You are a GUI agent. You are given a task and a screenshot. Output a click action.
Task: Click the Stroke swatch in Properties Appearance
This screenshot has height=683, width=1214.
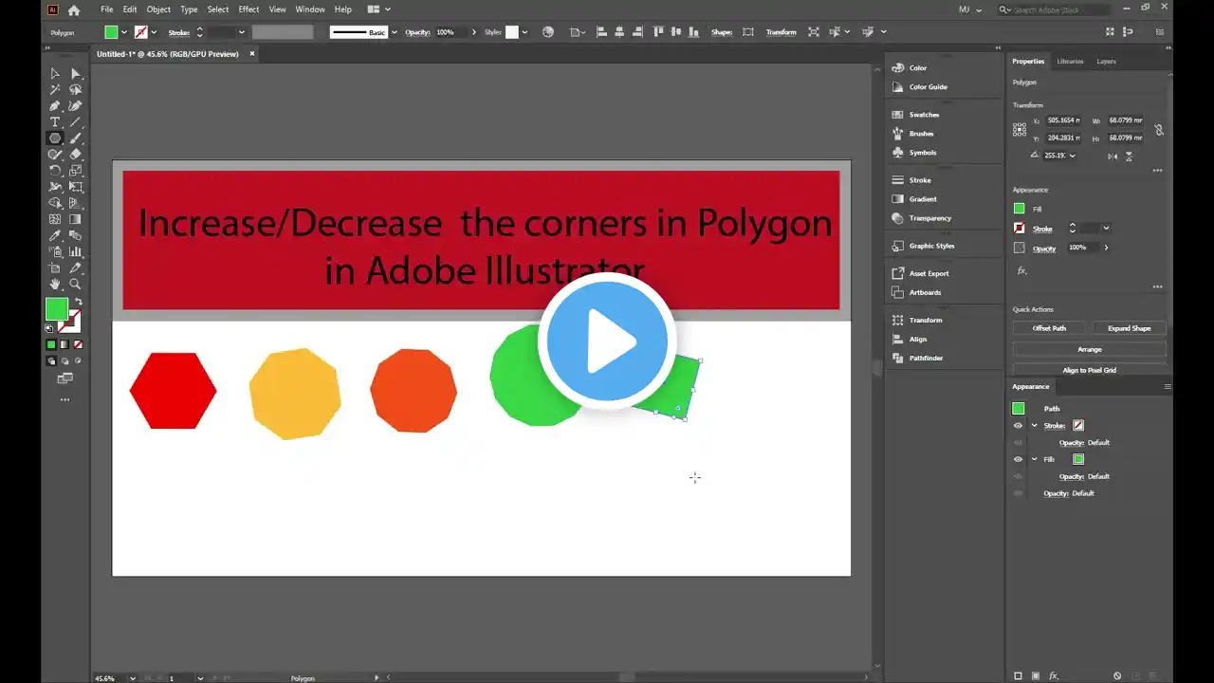(1019, 229)
